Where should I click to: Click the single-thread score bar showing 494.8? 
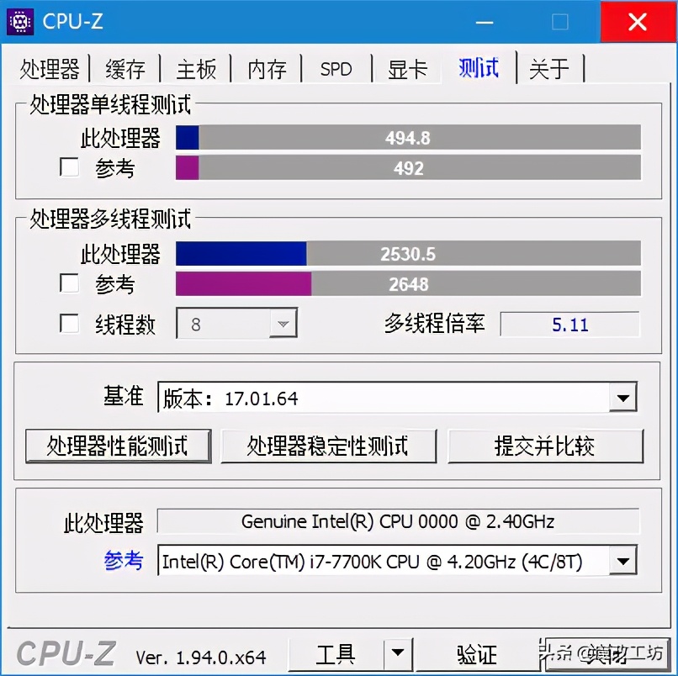coord(408,137)
